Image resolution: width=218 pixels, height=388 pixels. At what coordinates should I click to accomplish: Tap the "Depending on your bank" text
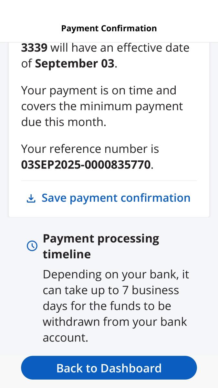(116, 275)
